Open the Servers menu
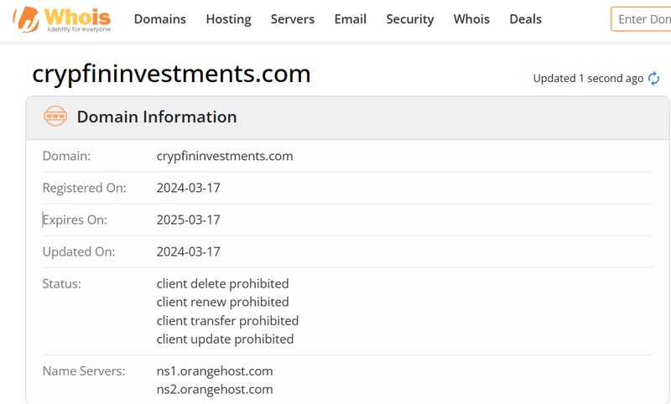The image size is (671, 404). (x=293, y=19)
